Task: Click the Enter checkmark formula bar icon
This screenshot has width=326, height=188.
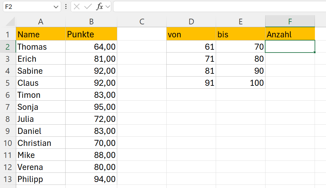Action: [x=88, y=7]
